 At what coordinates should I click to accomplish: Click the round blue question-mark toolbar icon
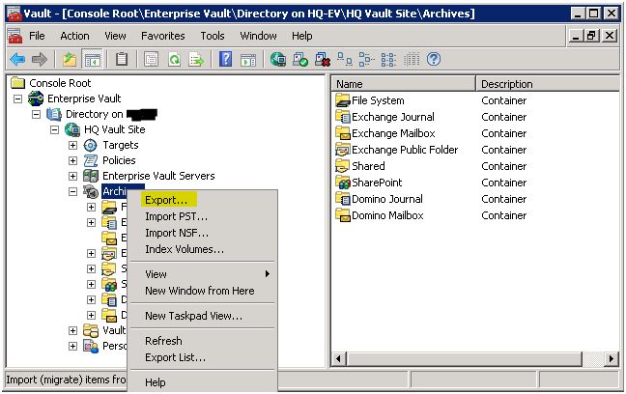pyautogui.click(x=434, y=60)
